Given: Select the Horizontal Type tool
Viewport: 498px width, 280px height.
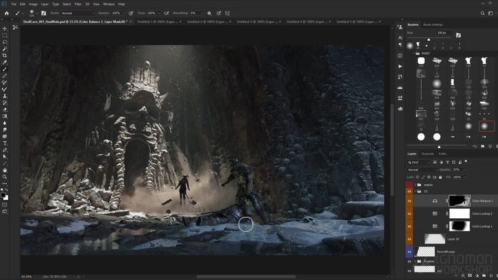Looking at the screenshot, I should [5, 143].
